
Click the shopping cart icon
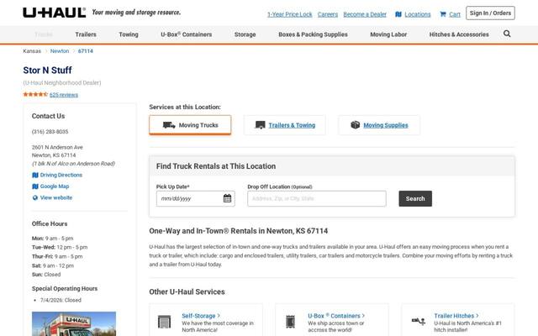tap(443, 14)
